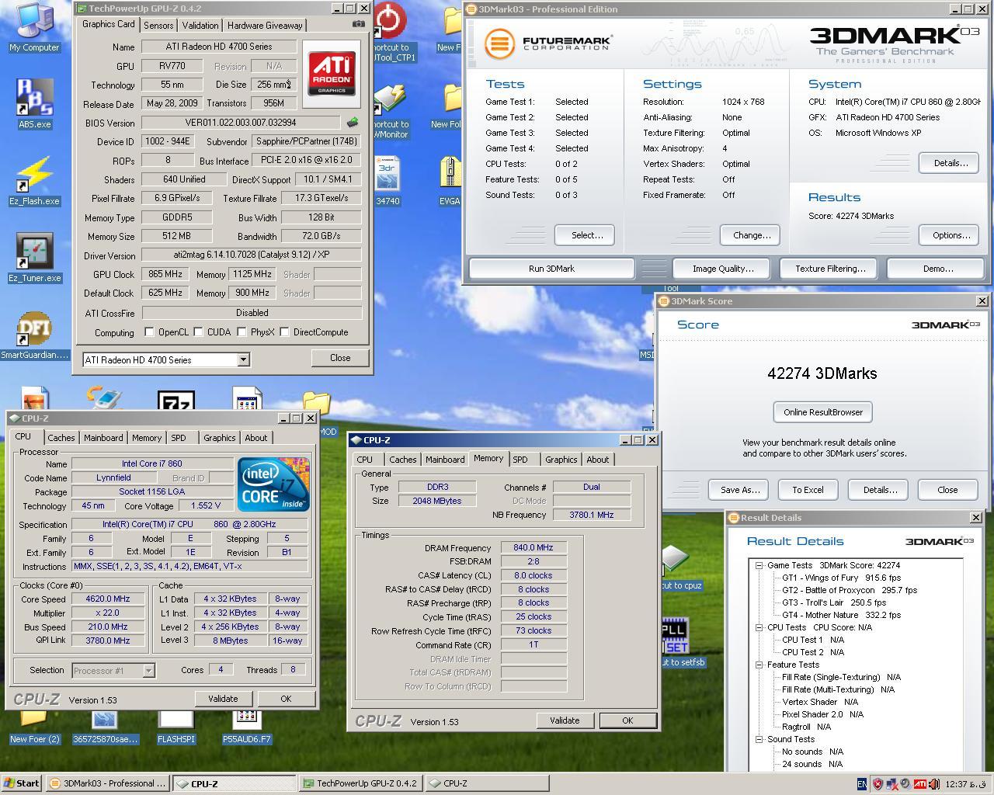Enable CUDA checkbox in GPU-Z
This screenshot has width=994, height=795.
[x=199, y=332]
